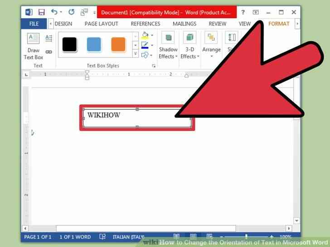The height and width of the screenshot is (247, 330).
Task: Click ITALIAN (ITALY) language indicator
Action: pyautogui.click(x=128, y=237)
